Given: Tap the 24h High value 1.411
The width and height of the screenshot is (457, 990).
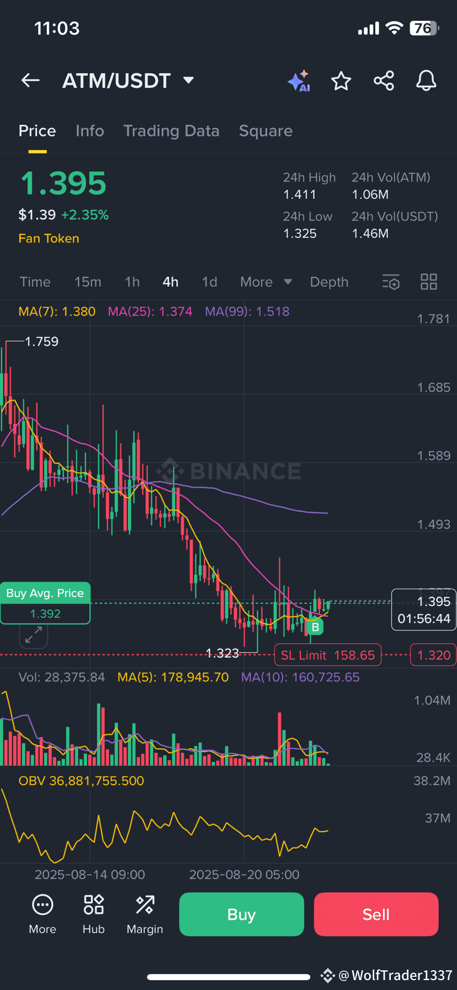Looking at the screenshot, I should [x=300, y=195].
